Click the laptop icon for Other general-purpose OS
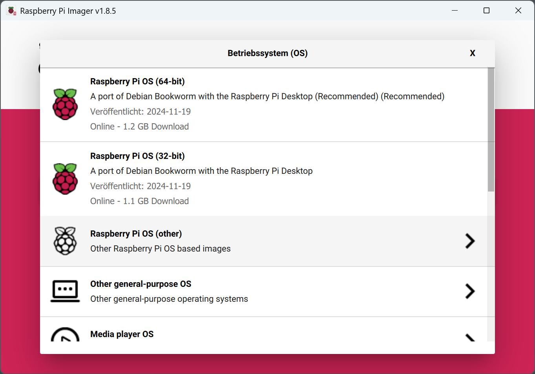535x374 pixels. pos(65,291)
